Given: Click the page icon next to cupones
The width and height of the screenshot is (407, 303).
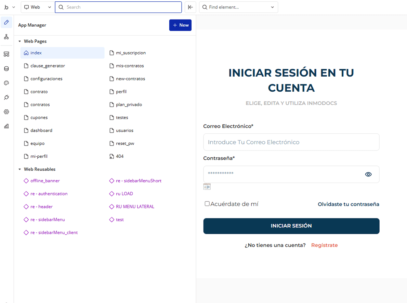Looking at the screenshot, I should pyautogui.click(x=26, y=117).
